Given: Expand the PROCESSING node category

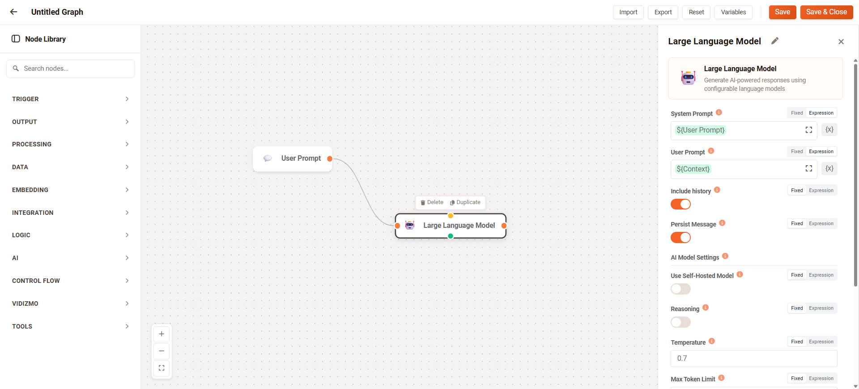Looking at the screenshot, I should coord(70,144).
